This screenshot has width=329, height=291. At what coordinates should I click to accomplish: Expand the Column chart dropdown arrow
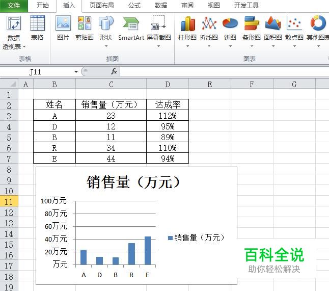click(187, 46)
